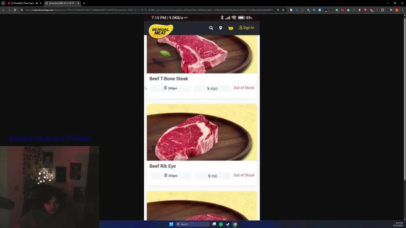Select the 300gm weight label
Screen dimensions: 406x228
170,88
